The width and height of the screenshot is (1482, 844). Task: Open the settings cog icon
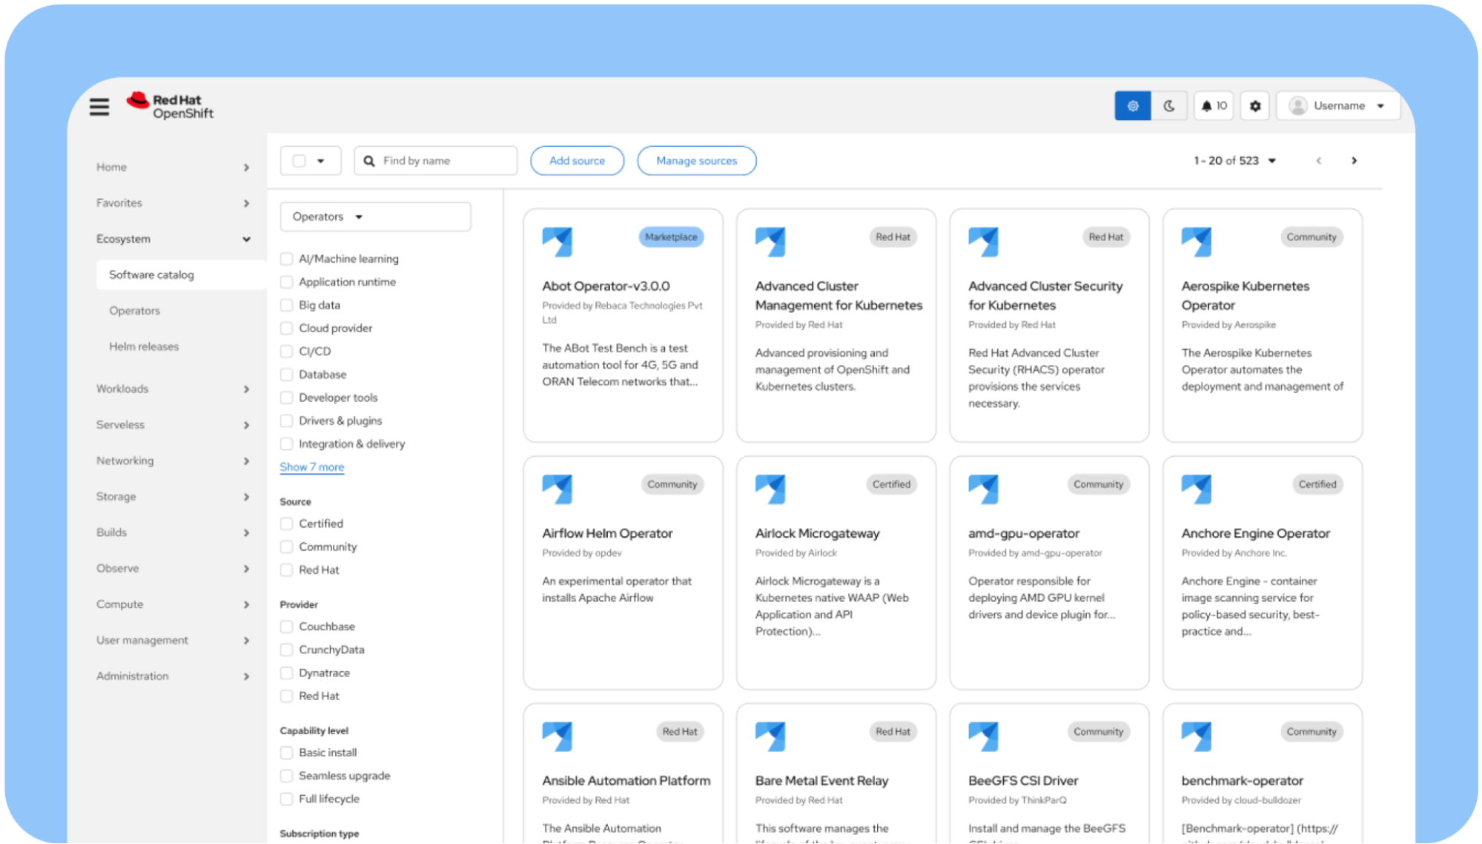click(1255, 106)
